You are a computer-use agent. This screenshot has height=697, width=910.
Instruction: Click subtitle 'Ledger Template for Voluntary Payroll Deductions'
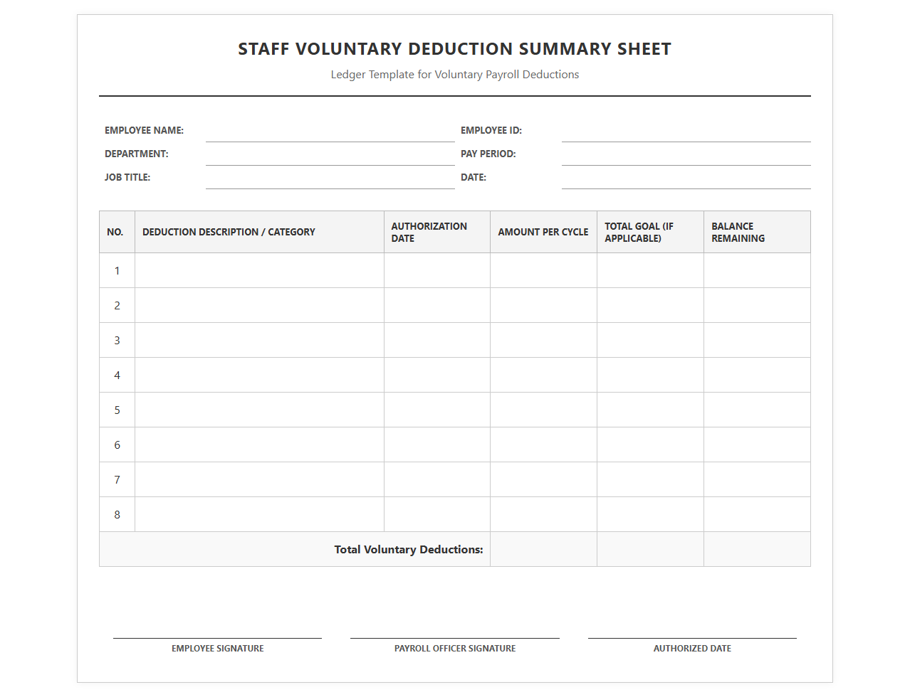coord(454,75)
